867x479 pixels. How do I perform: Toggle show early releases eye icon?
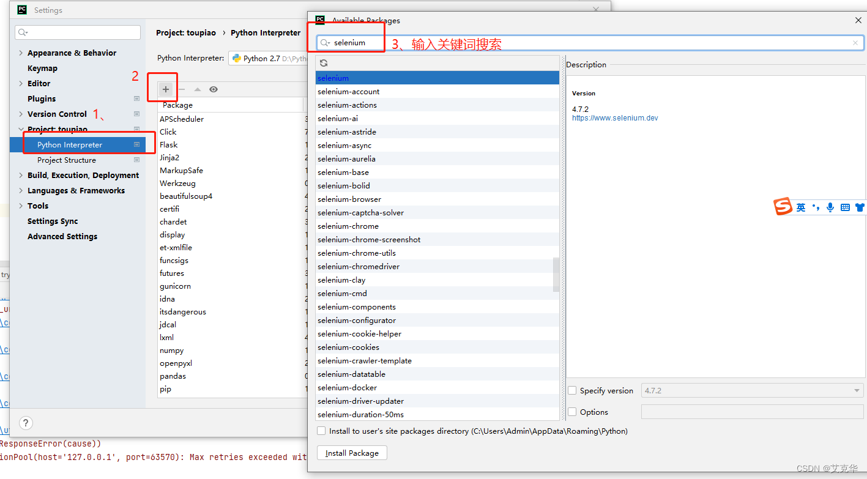coord(214,89)
